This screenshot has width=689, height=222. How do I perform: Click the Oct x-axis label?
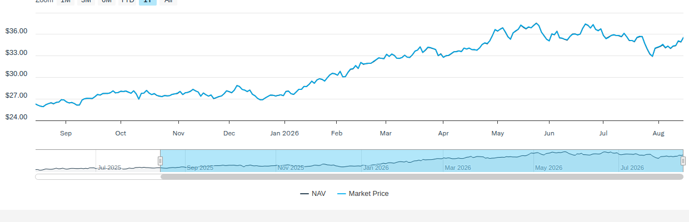point(121,133)
